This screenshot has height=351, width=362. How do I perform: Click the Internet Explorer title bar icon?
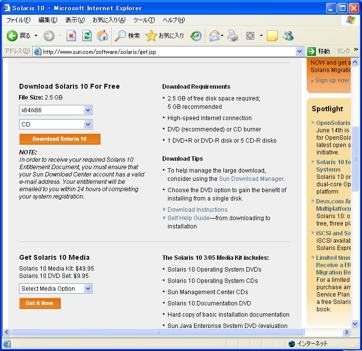click(7, 8)
